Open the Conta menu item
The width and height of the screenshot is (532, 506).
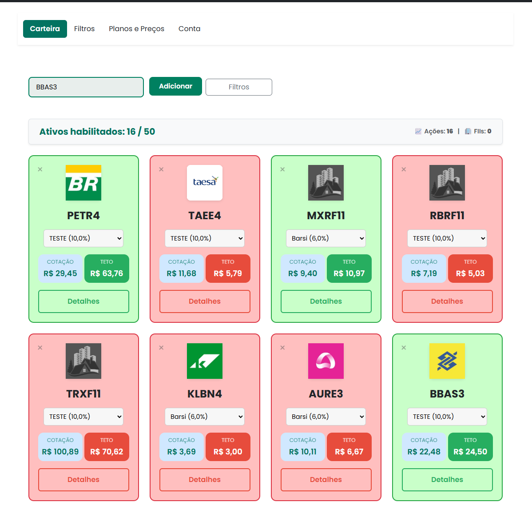(189, 29)
